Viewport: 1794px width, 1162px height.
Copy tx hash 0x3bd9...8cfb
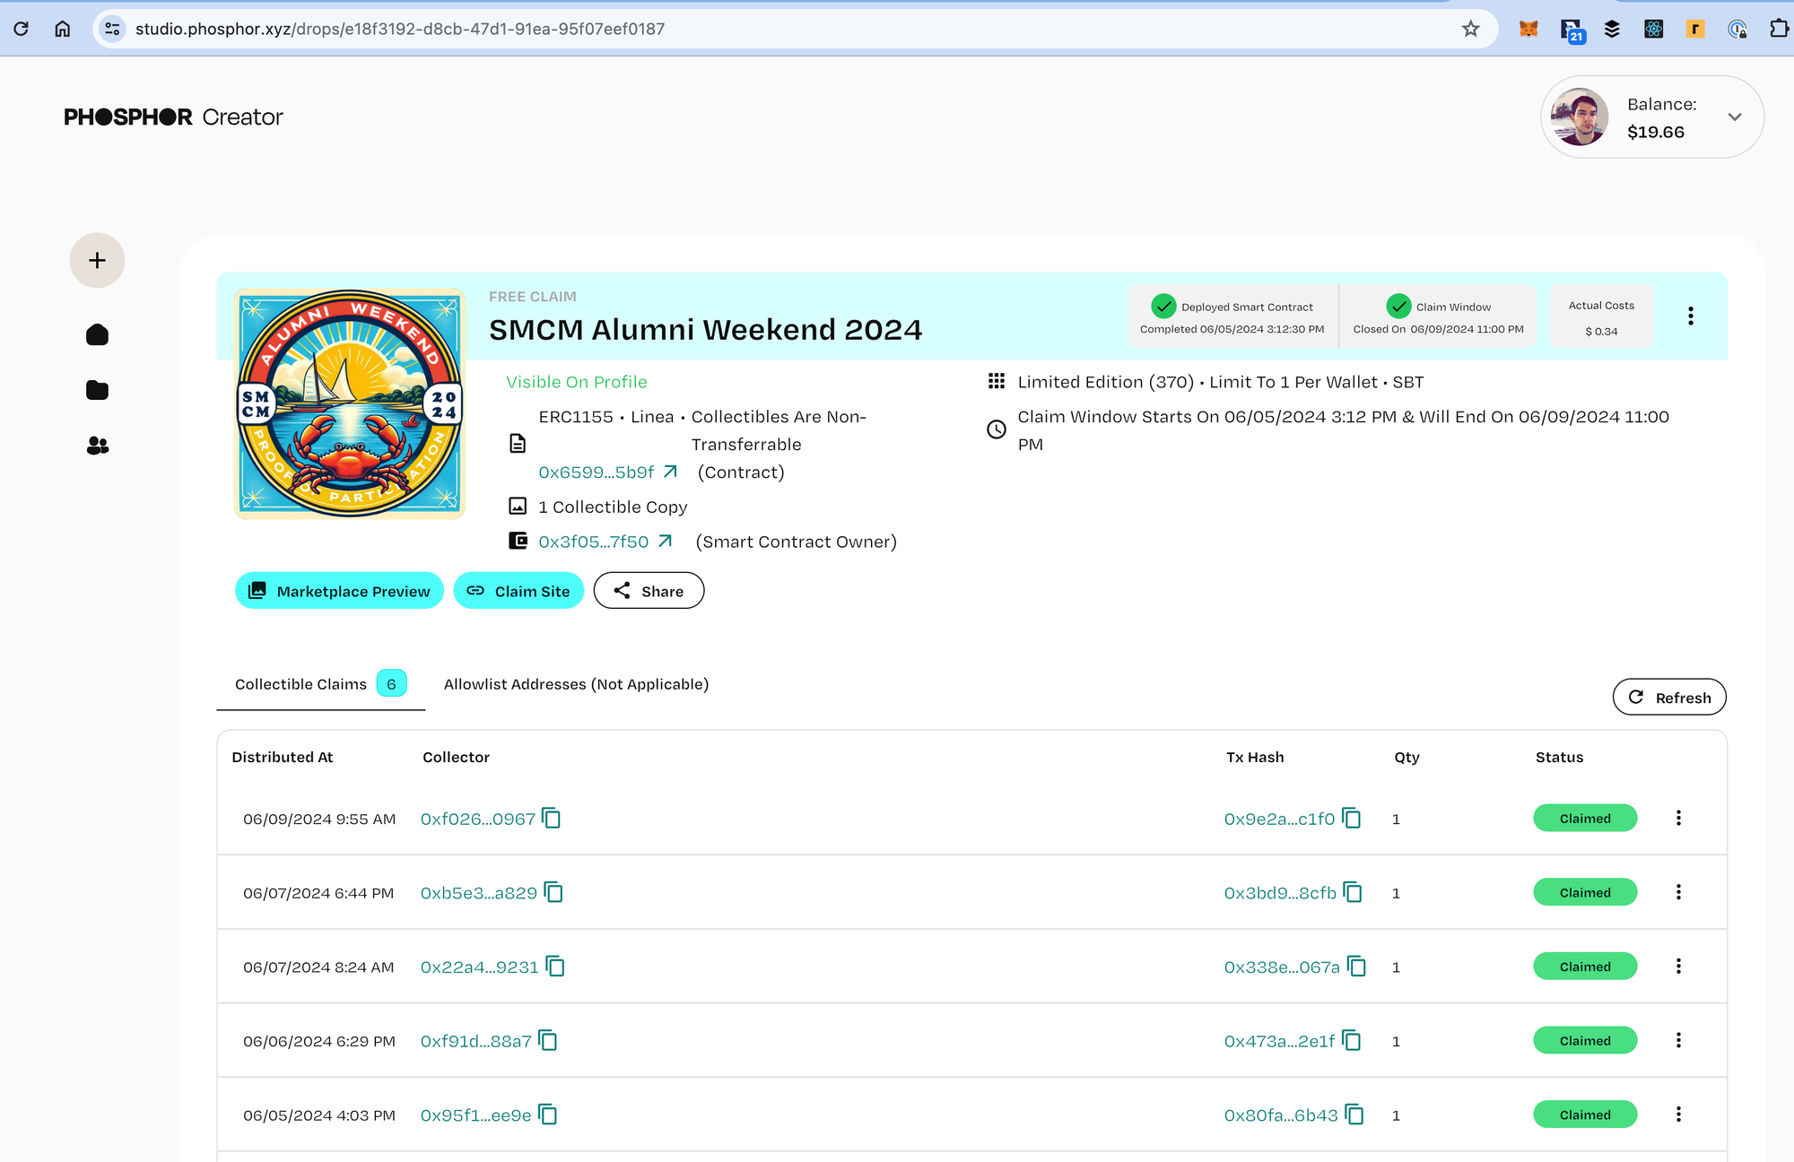[x=1354, y=893]
